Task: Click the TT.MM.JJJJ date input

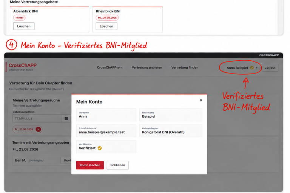Action: pyautogui.click(x=37, y=118)
